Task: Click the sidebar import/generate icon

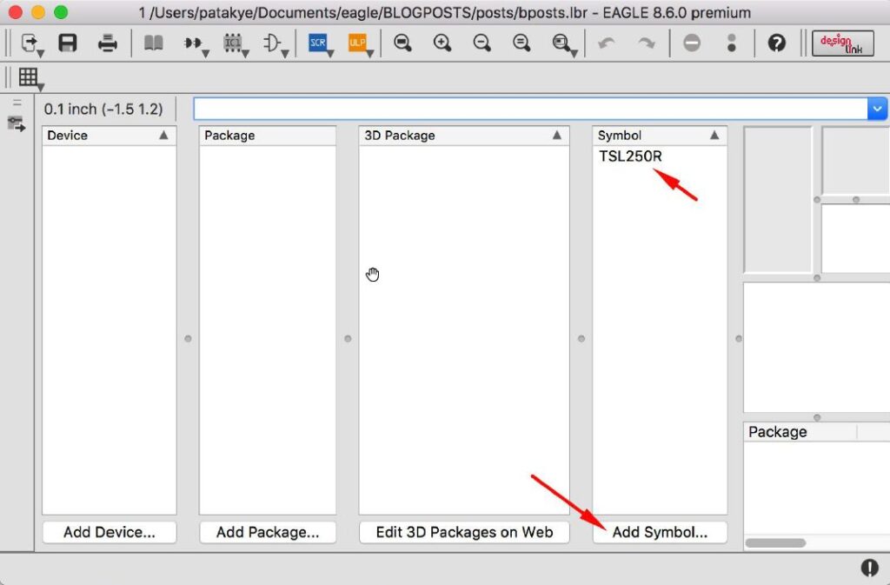Action: 17,123
